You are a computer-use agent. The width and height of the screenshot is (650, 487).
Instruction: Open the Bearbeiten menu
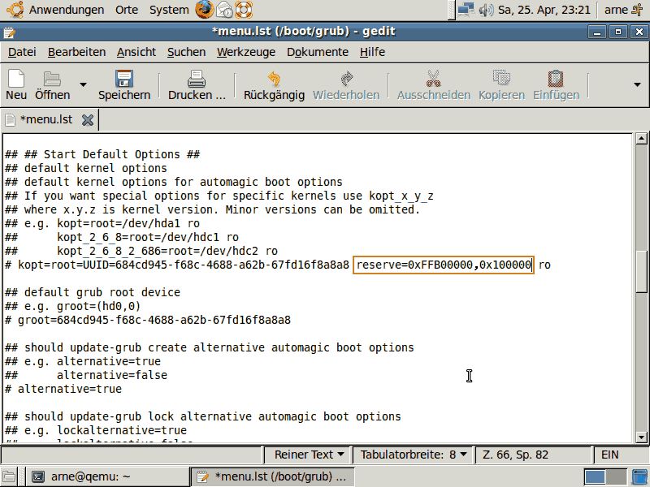pyautogui.click(x=76, y=52)
